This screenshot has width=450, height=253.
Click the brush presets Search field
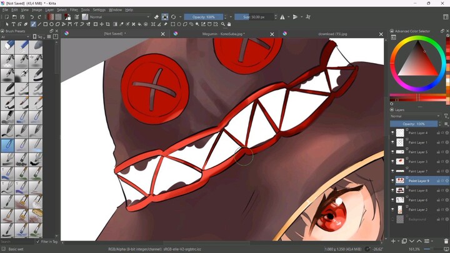17,242
